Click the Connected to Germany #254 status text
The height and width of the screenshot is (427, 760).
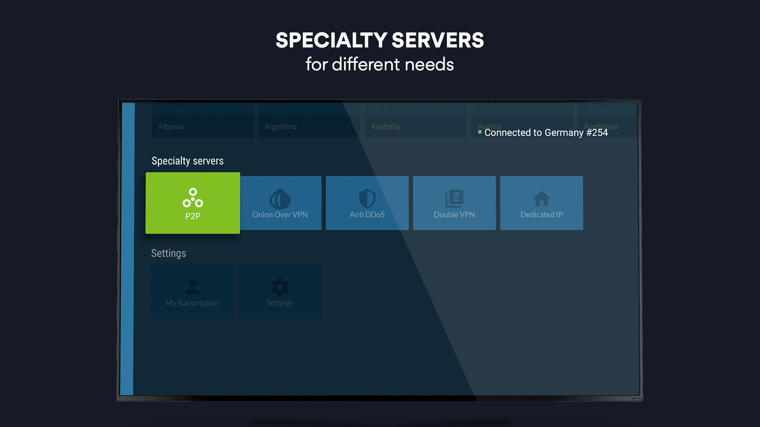(x=546, y=133)
